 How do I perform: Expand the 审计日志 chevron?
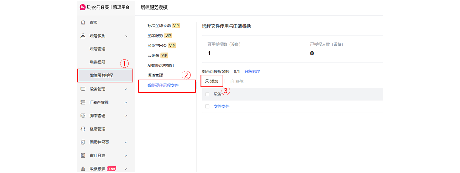coord(126,156)
